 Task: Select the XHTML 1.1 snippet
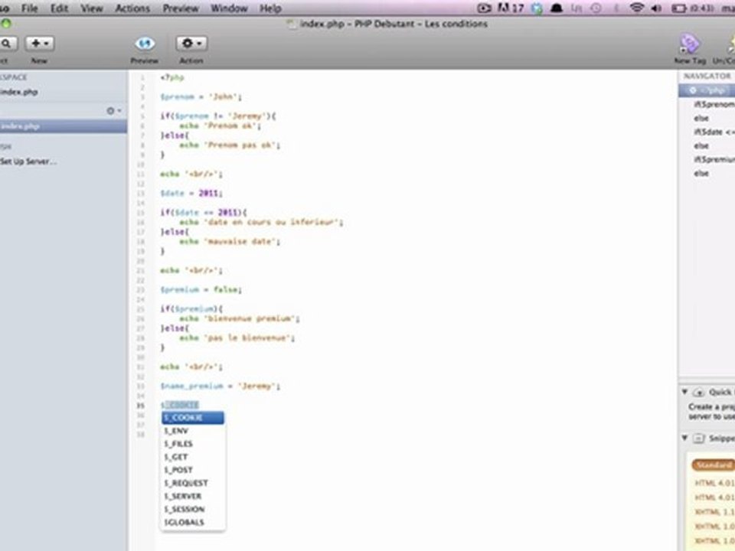pos(714,512)
